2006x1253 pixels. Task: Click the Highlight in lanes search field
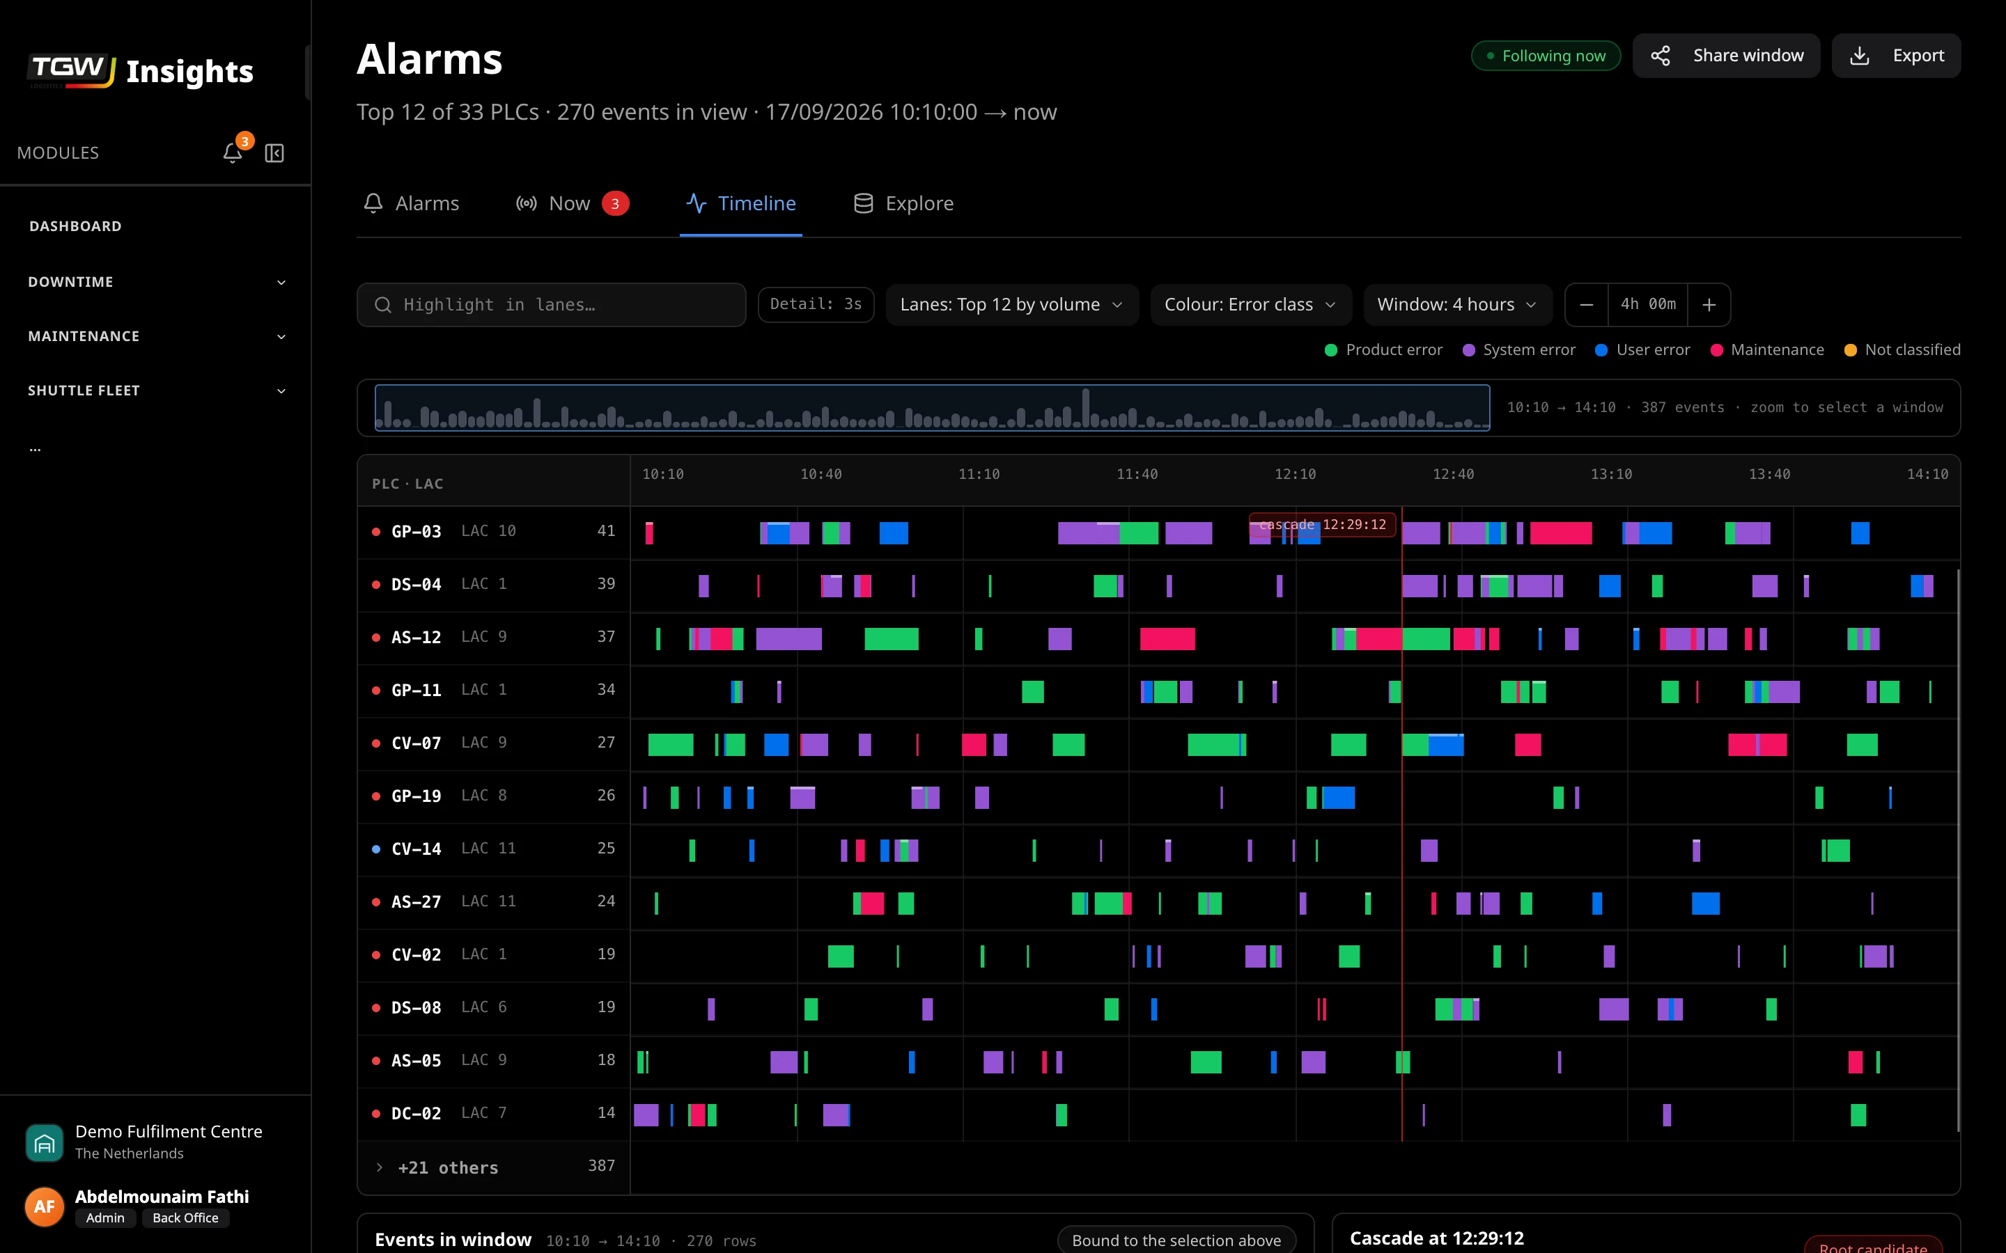click(551, 305)
